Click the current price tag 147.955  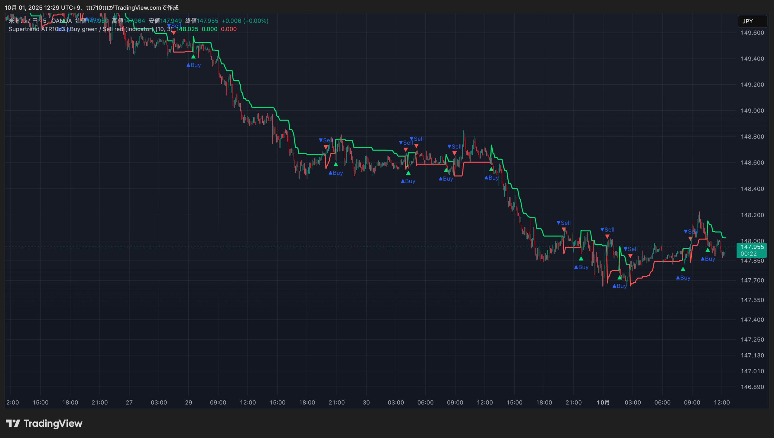point(752,247)
